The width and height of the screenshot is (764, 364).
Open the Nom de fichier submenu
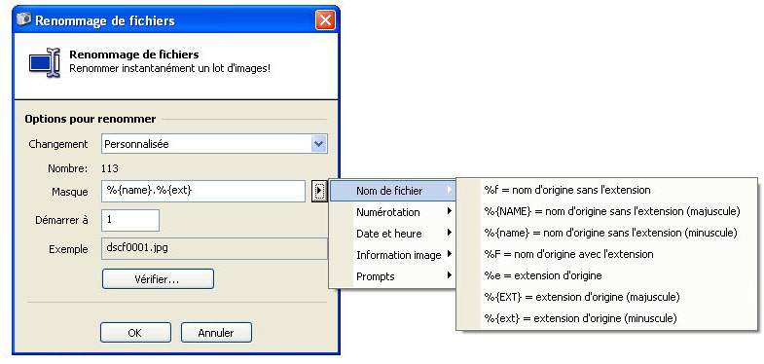pos(393,191)
